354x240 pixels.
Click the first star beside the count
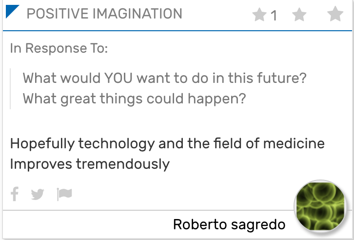pos(259,15)
